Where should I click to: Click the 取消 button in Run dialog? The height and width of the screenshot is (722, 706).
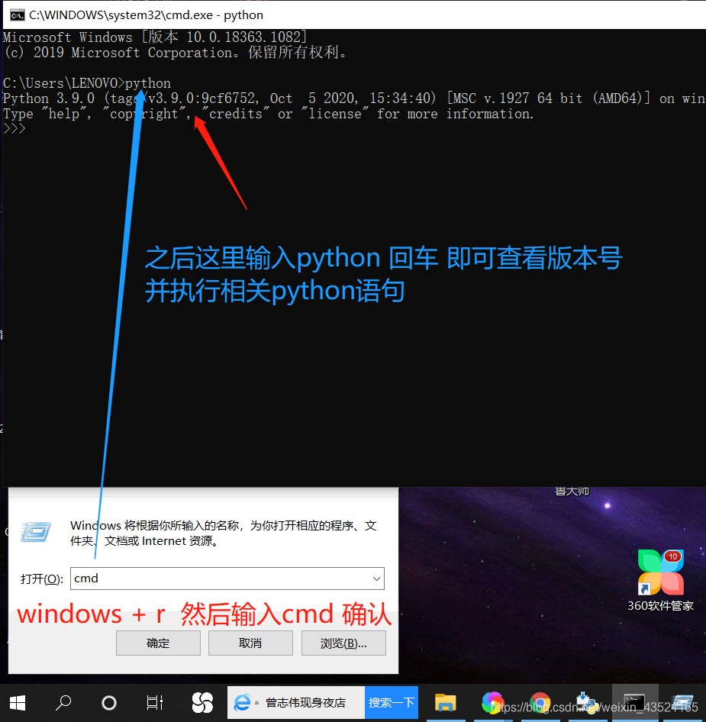[250, 643]
